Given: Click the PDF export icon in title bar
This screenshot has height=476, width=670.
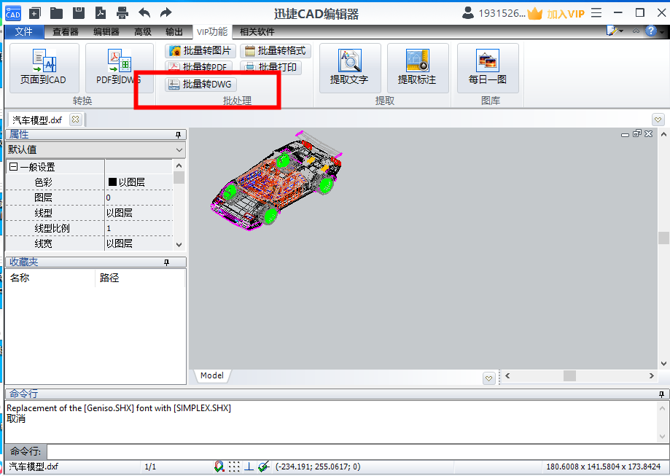Looking at the screenshot, I should (x=101, y=13).
